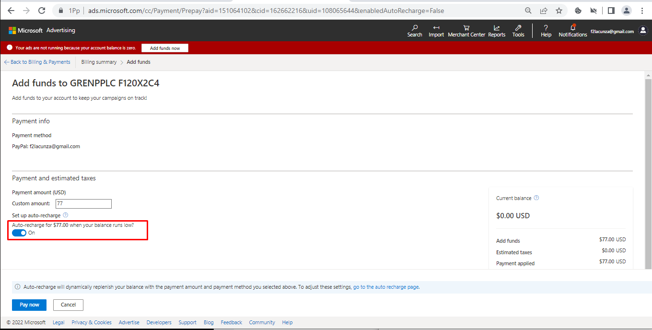The height and width of the screenshot is (330, 652).
Task: Click the $0.00 USD current balance value
Action: pos(513,216)
